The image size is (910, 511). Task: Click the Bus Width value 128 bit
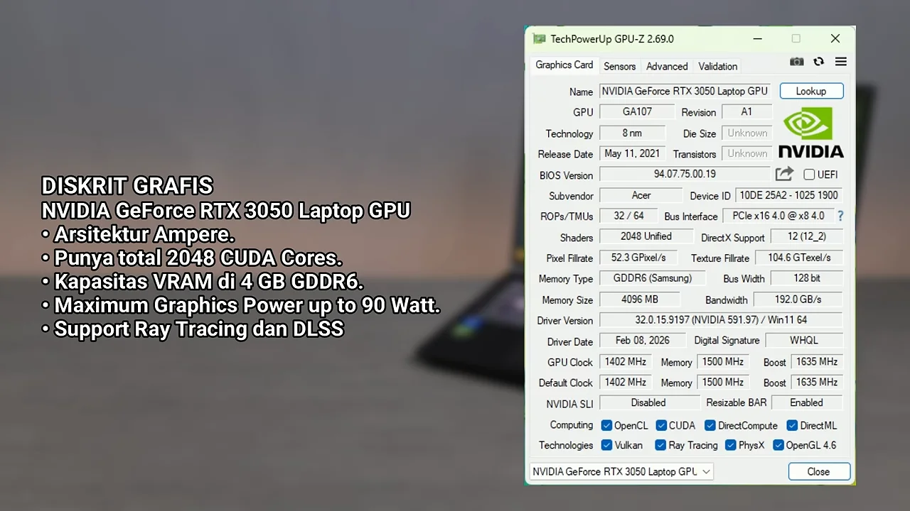coord(807,278)
